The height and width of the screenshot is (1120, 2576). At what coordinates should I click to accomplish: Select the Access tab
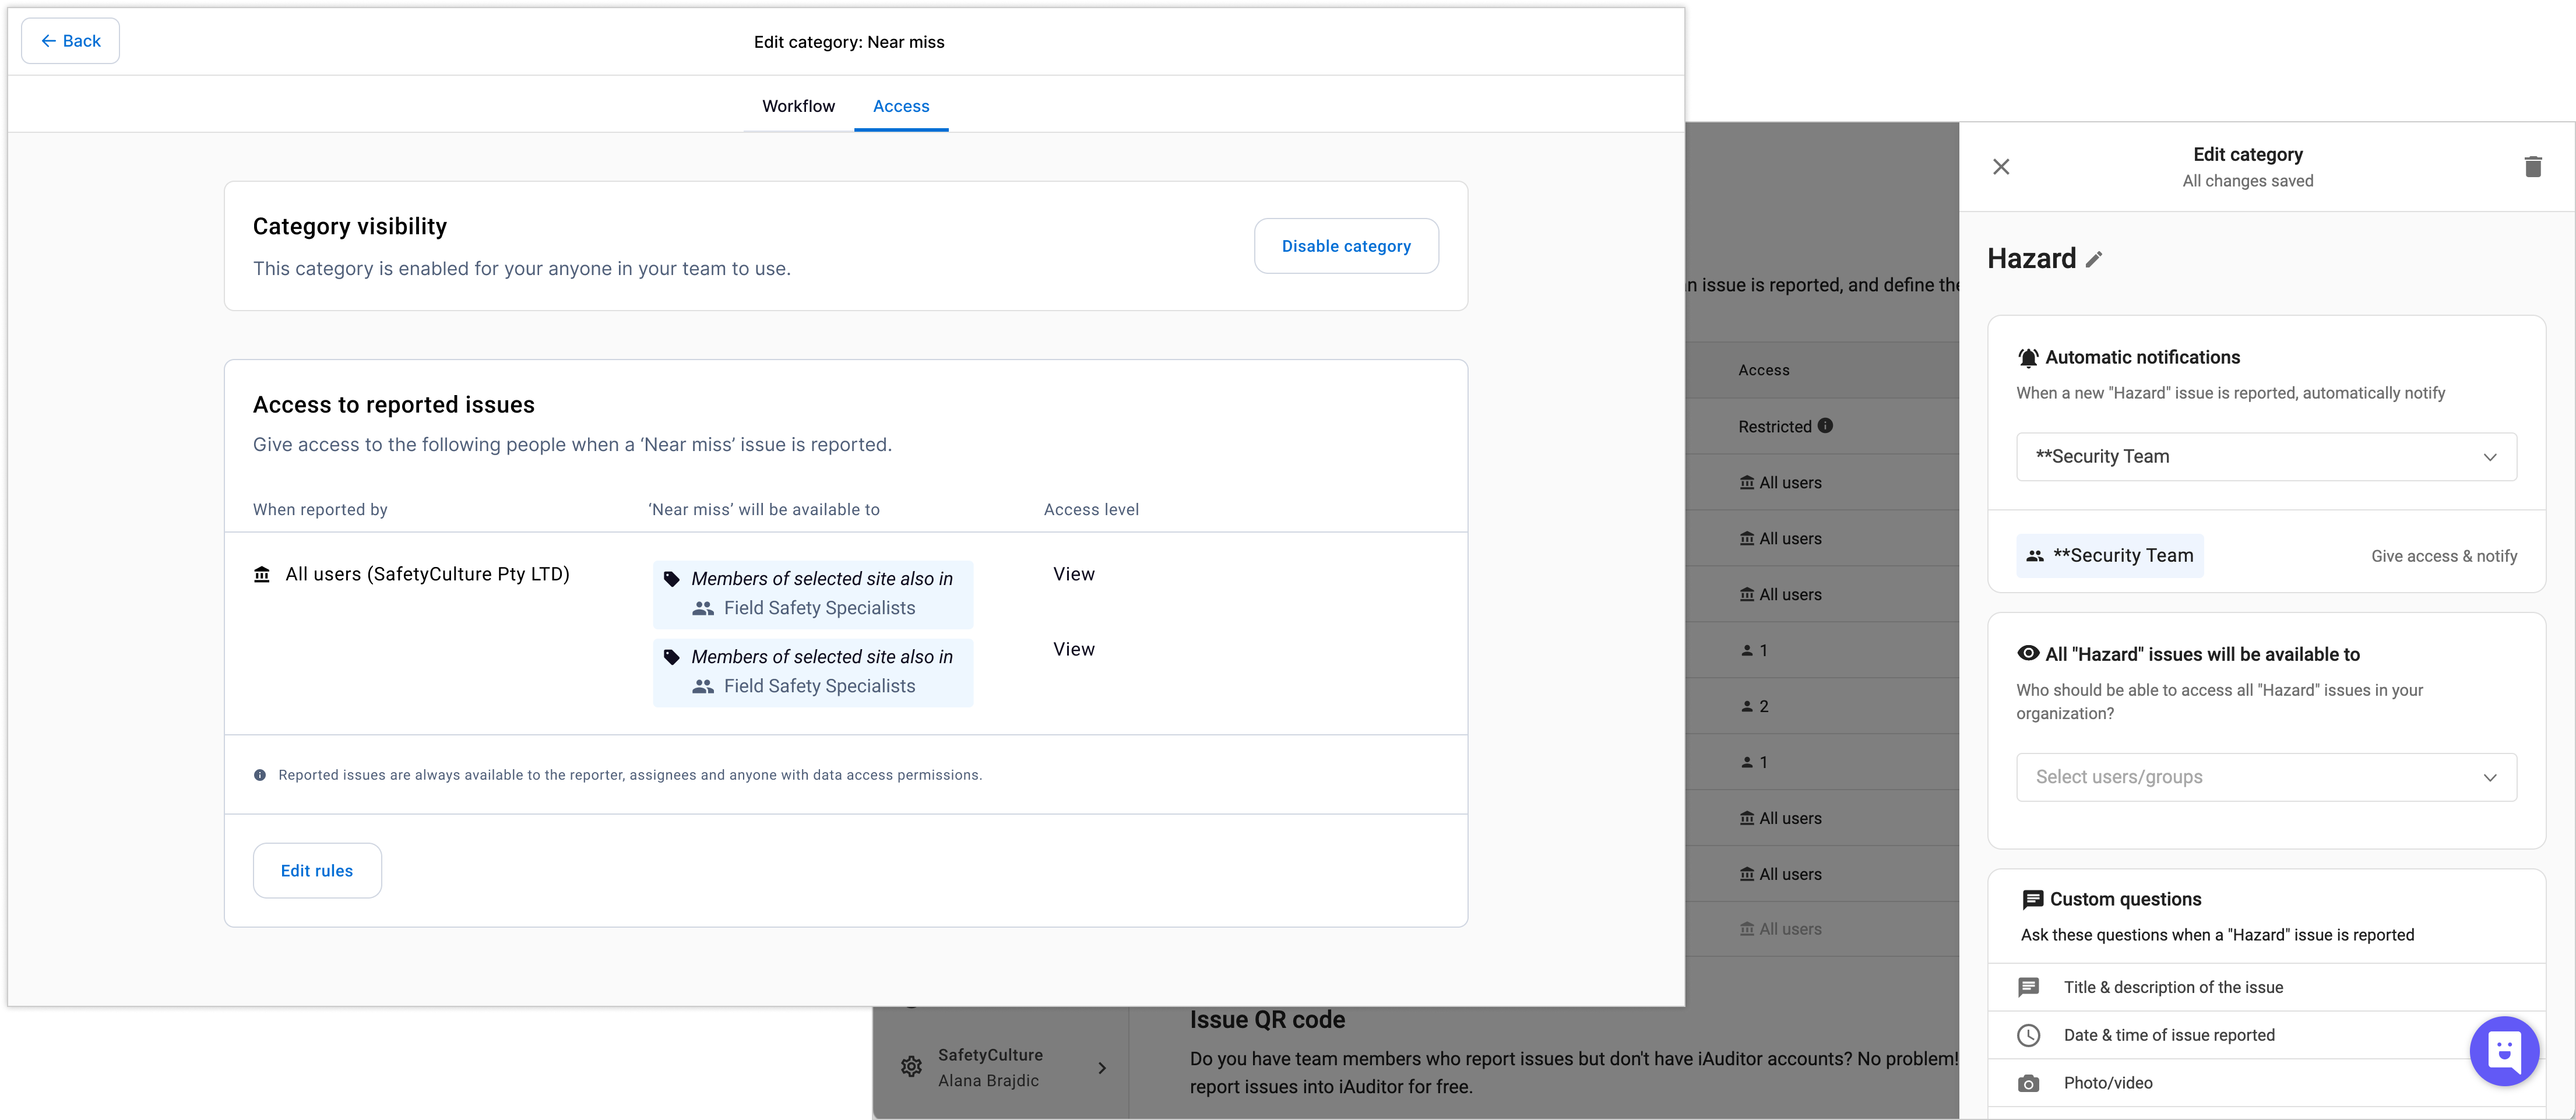coord(900,106)
